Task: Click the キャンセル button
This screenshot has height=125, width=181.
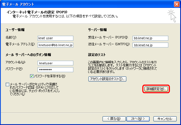Action: click(x=165, y=119)
